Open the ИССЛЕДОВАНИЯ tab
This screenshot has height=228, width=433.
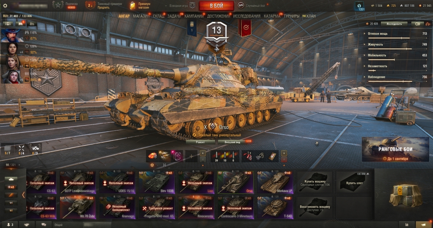[x=247, y=16]
